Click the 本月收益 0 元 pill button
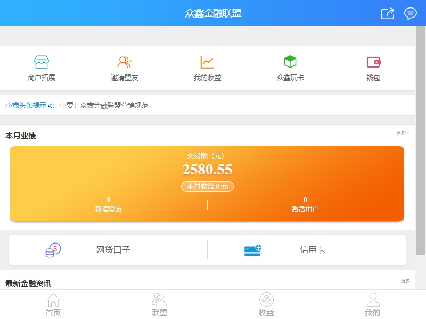This screenshot has width=426, height=319. click(207, 187)
